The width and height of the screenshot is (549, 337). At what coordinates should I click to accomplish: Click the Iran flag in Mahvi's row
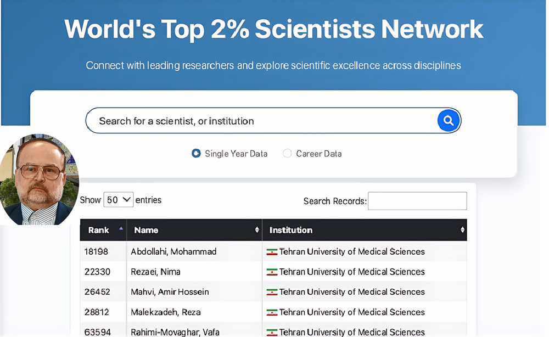(x=272, y=292)
